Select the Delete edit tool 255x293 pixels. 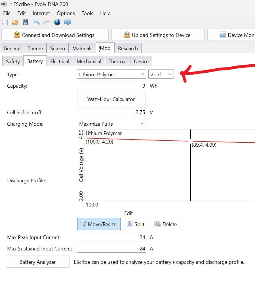coord(166,224)
